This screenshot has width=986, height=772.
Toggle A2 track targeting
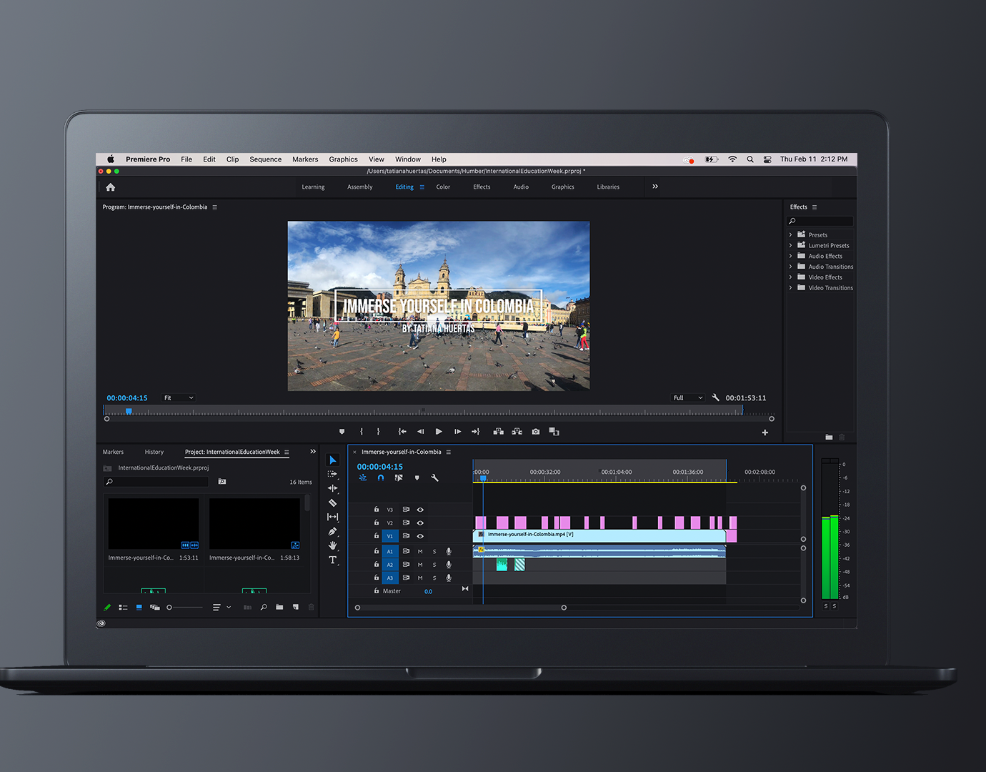pos(390,565)
